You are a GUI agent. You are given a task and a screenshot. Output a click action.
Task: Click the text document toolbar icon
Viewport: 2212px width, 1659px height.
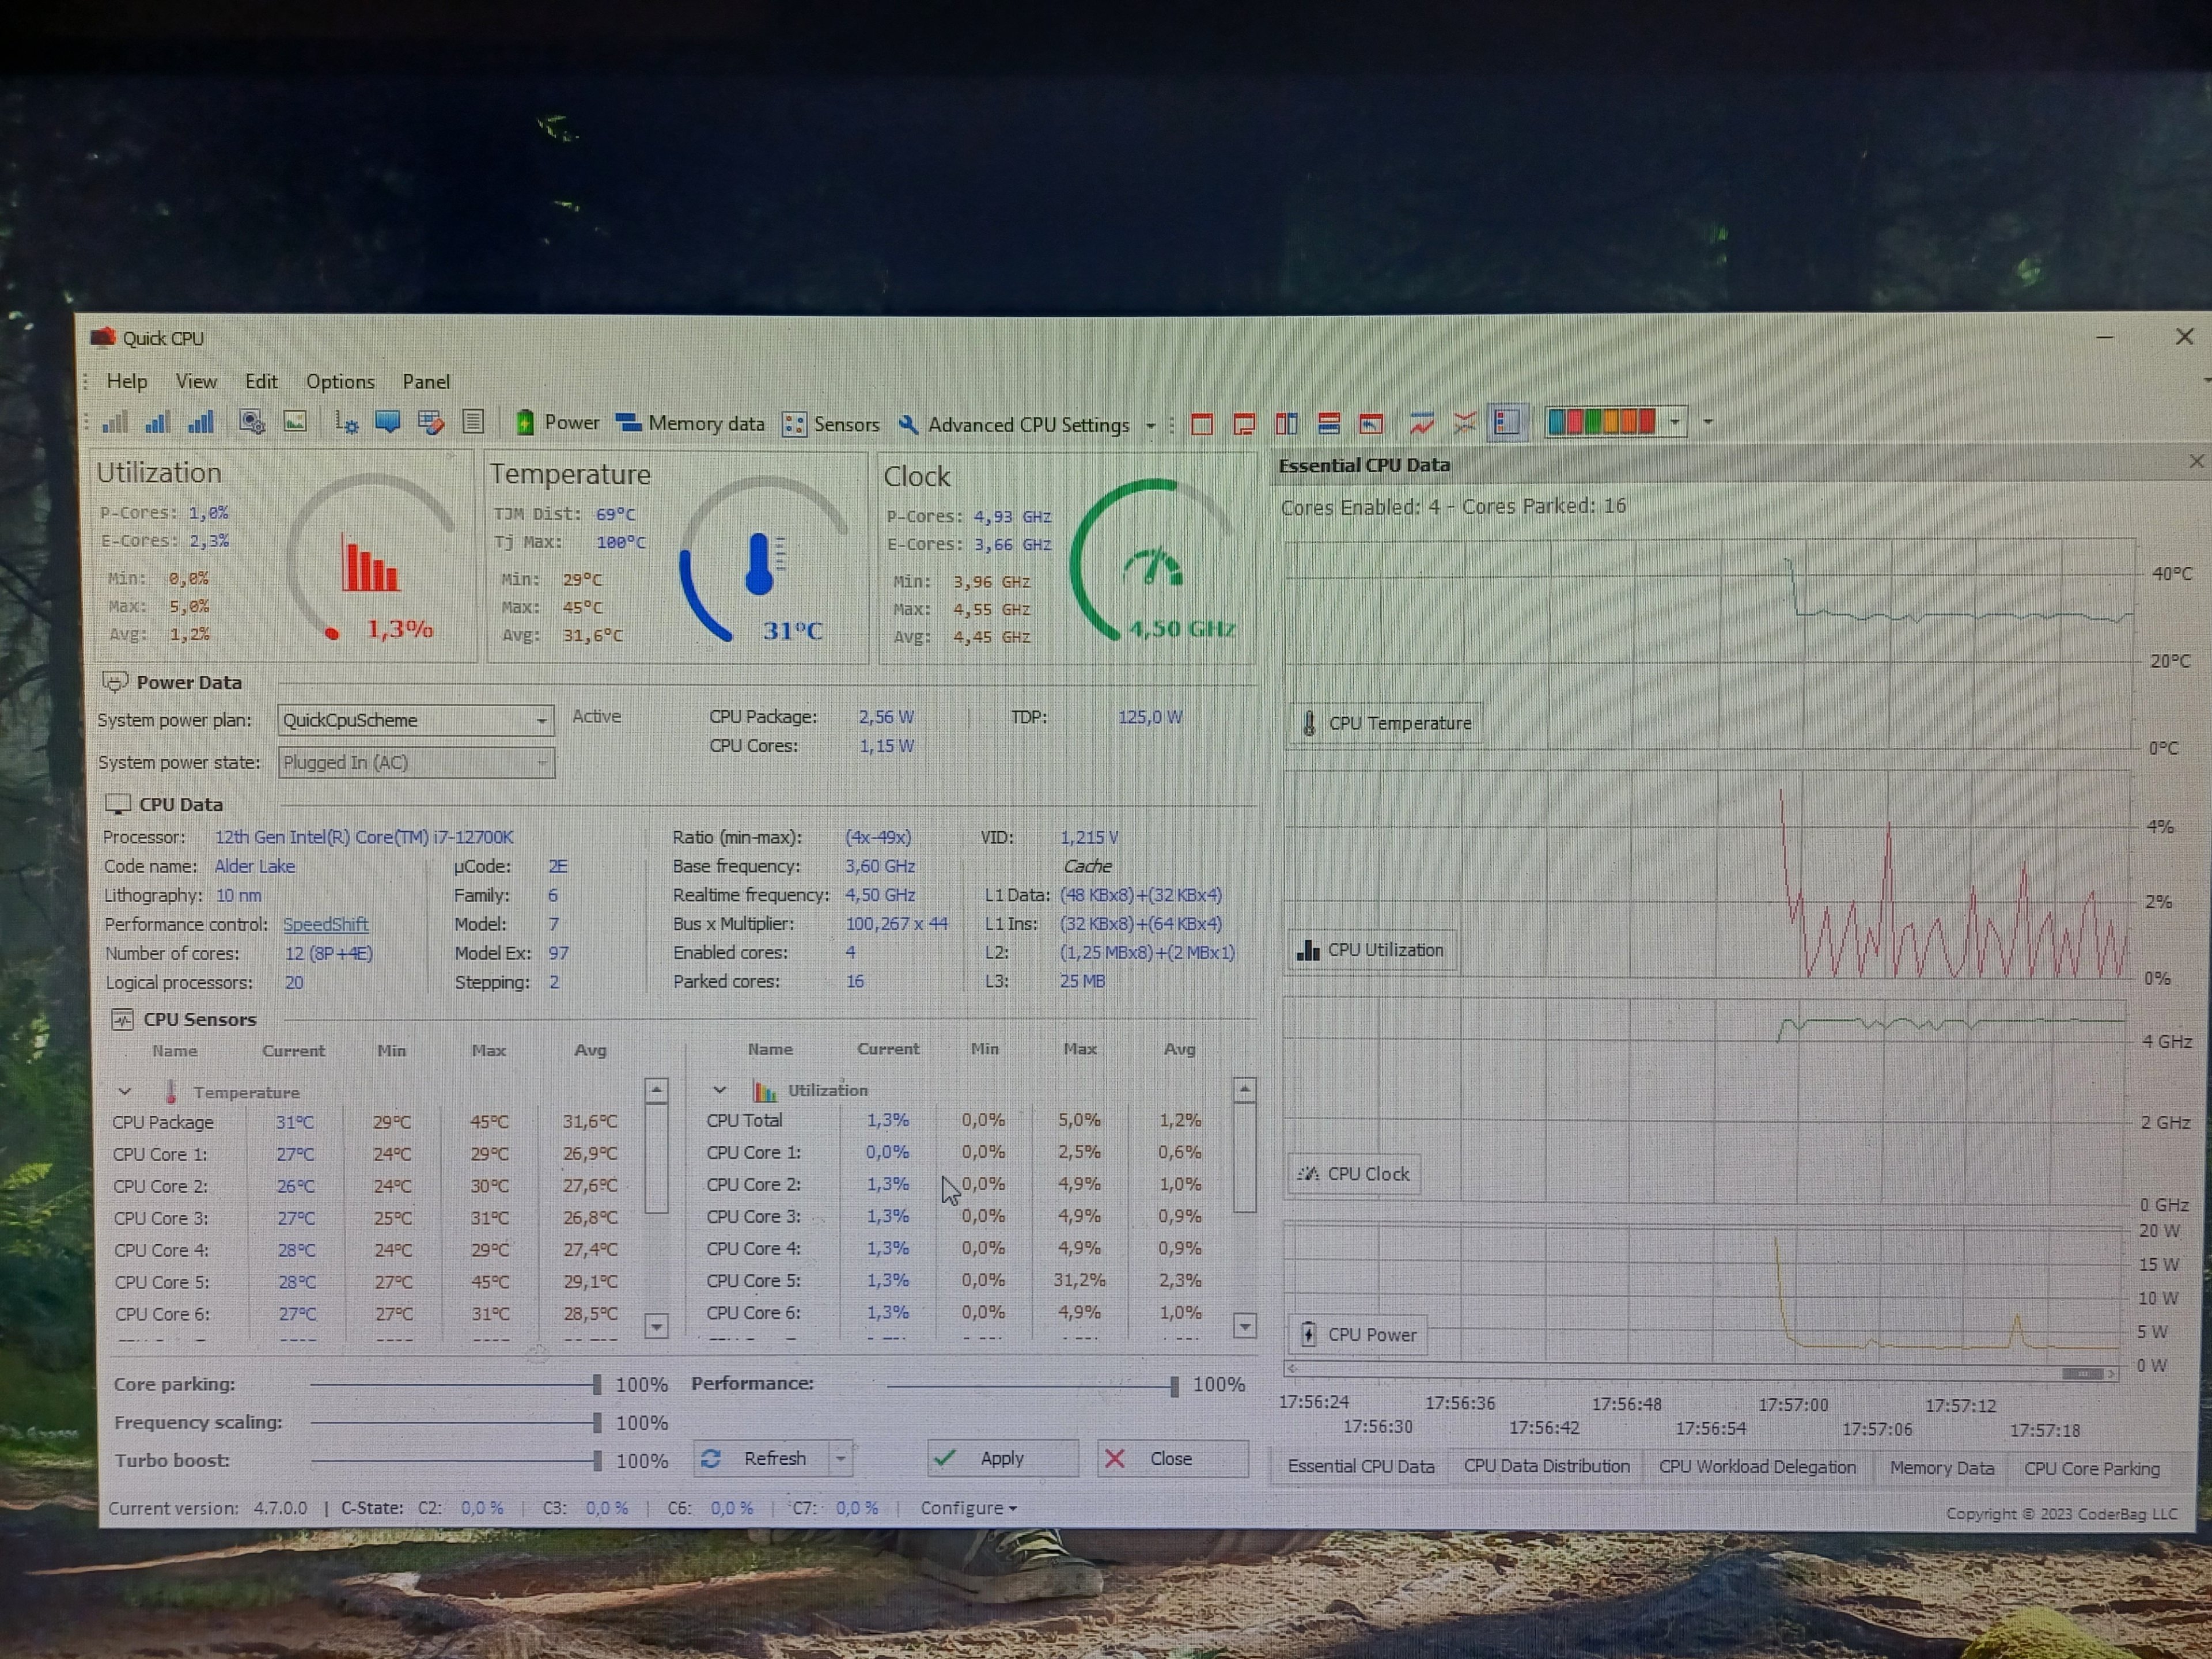pyautogui.click(x=473, y=422)
